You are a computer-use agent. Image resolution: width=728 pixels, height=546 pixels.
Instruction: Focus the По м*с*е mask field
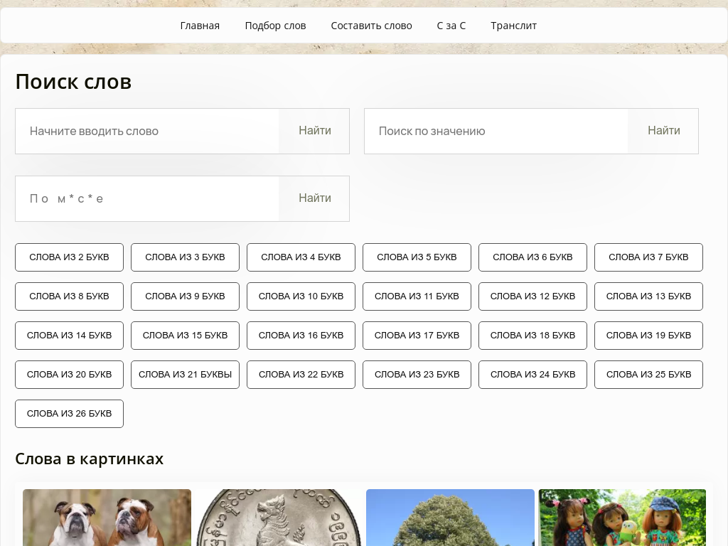coord(147,199)
